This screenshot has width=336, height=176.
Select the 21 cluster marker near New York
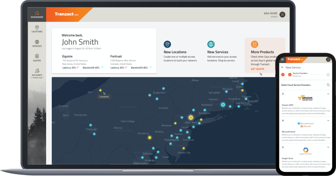pyautogui.click(x=191, y=118)
